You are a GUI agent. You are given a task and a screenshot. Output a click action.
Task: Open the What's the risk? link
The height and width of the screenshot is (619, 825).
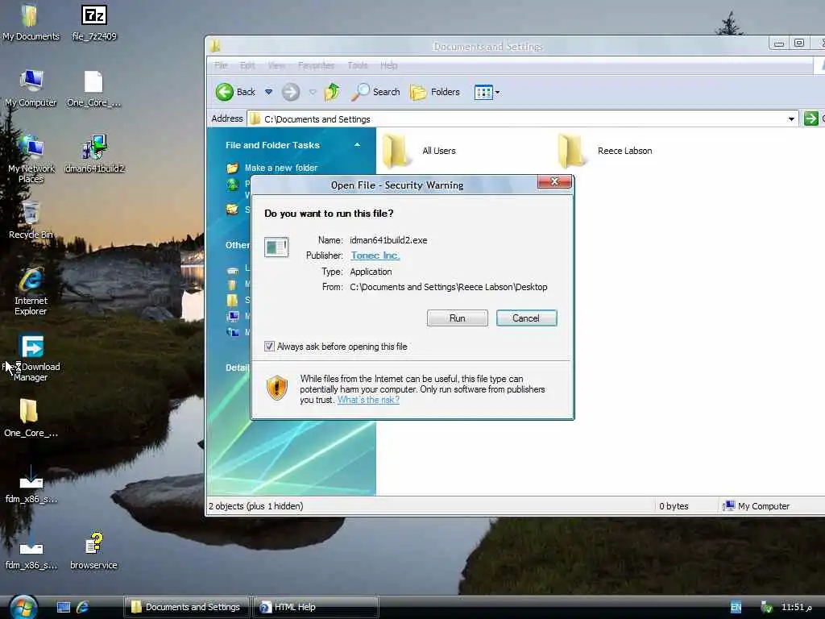368,400
